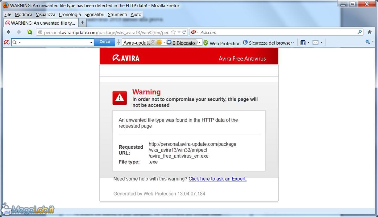The image size is (378, 217).
Task: Click the globe site identity icon
Action: point(40,32)
